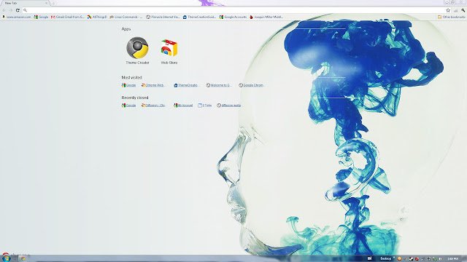Click the Chrome taskbar button
Viewport: 467px width, 262px height.
coord(23,258)
